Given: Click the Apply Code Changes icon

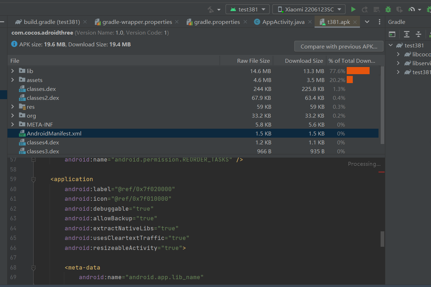Looking at the screenshot, I should click(376, 10).
